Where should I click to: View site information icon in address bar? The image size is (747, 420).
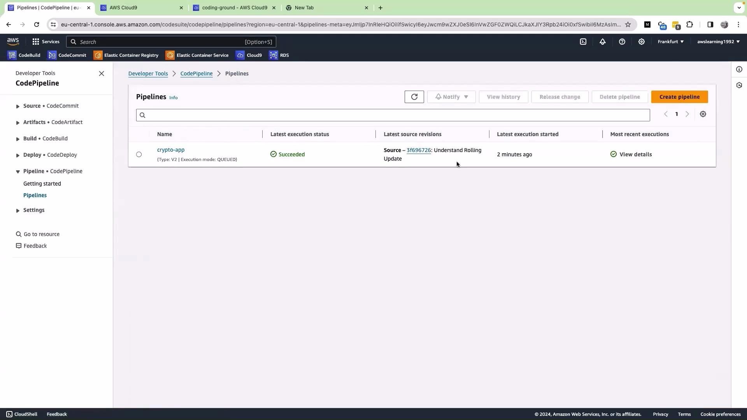tap(53, 24)
